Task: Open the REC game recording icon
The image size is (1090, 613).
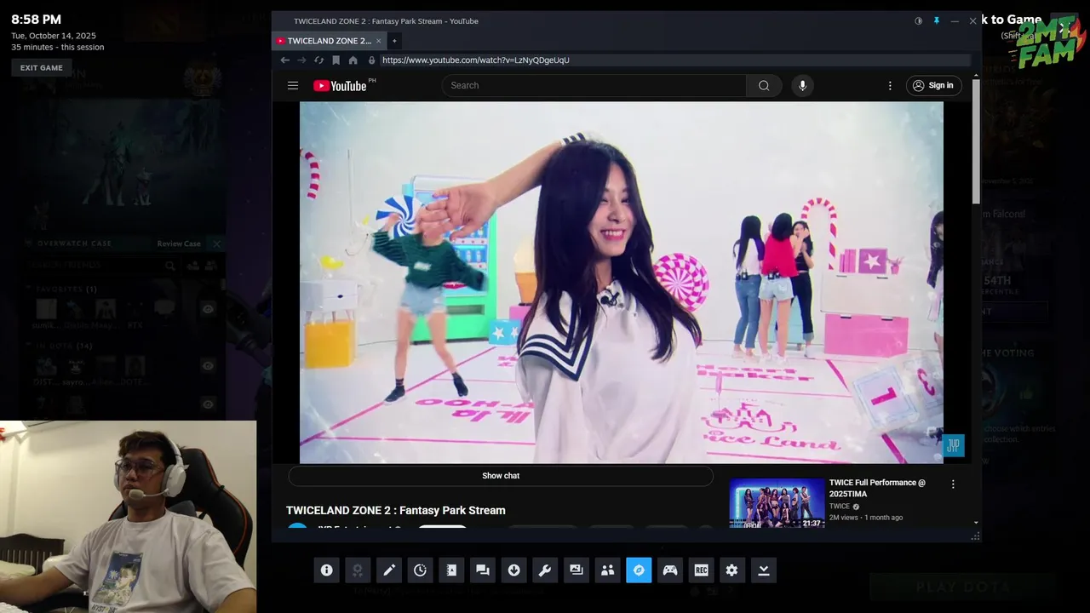Action: [x=701, y=570]
